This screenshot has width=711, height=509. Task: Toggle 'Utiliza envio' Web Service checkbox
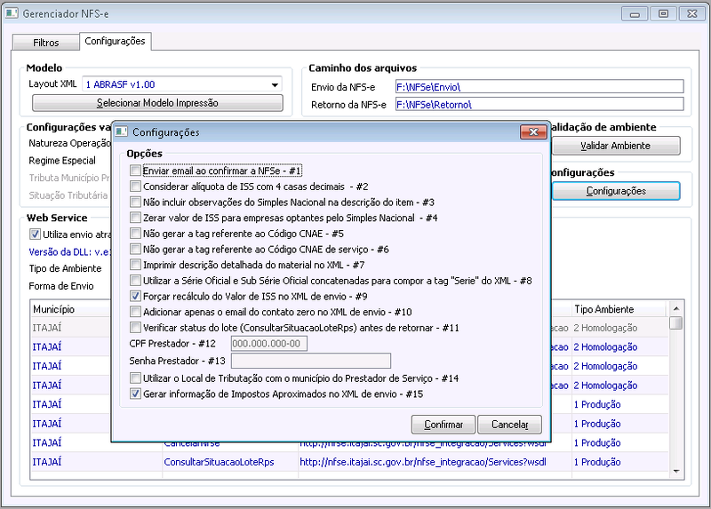point(35,235)
